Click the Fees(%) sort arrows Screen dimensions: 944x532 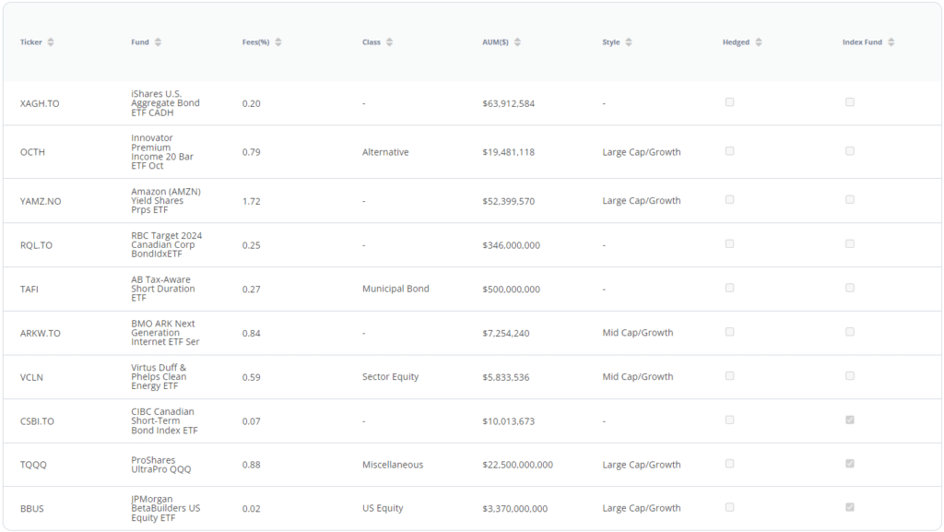pos(278,42)
